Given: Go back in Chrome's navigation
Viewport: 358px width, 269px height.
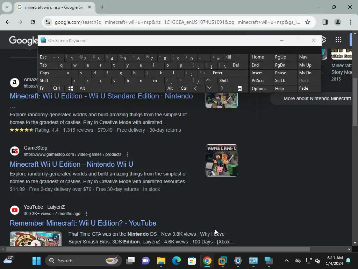Looking at the screenshot, I should click(8, 22).
